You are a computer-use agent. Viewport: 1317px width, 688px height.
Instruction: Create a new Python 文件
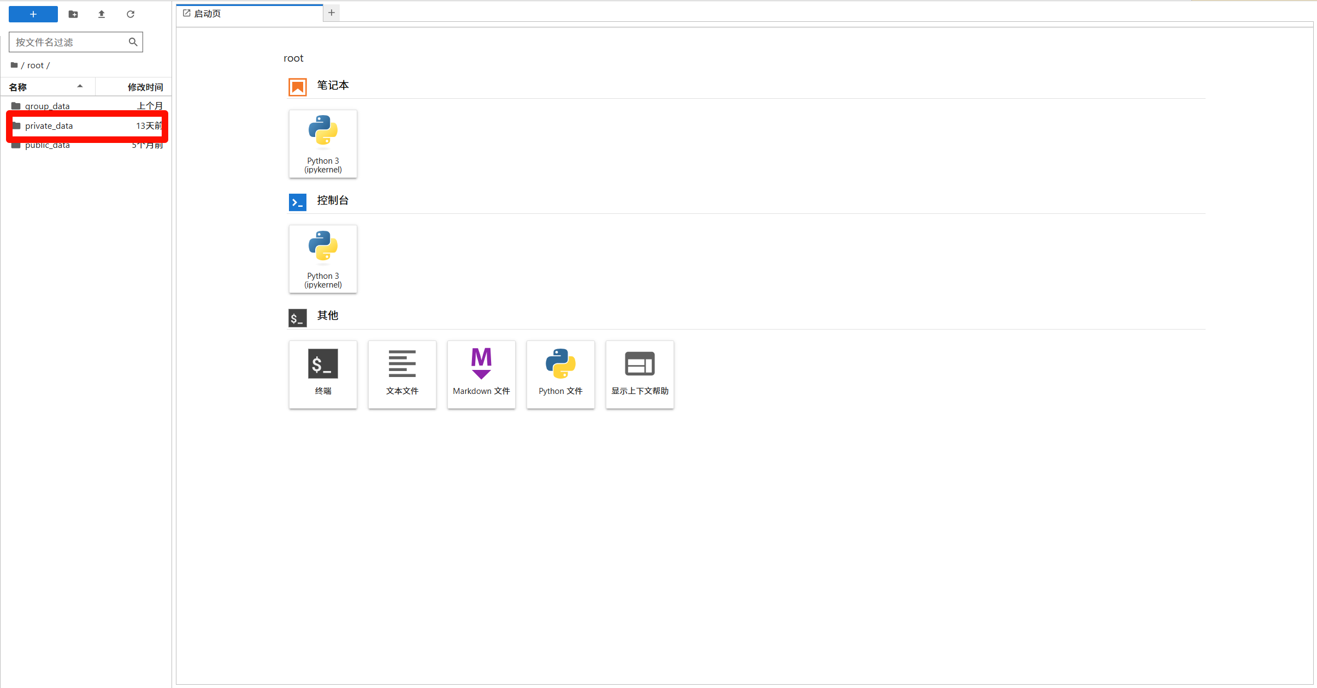tap(560, 374)
